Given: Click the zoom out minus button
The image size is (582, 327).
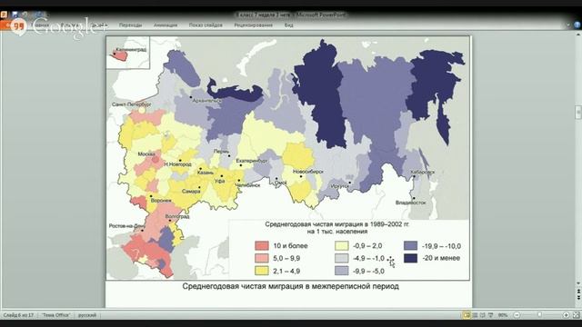Looking at the screenshot, I should coord(517,315).
